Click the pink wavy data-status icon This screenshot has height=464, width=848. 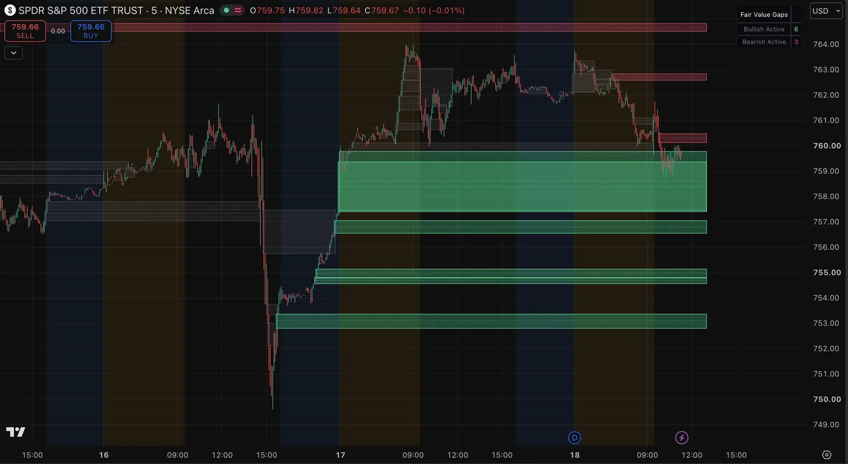(x=238, y=10)
